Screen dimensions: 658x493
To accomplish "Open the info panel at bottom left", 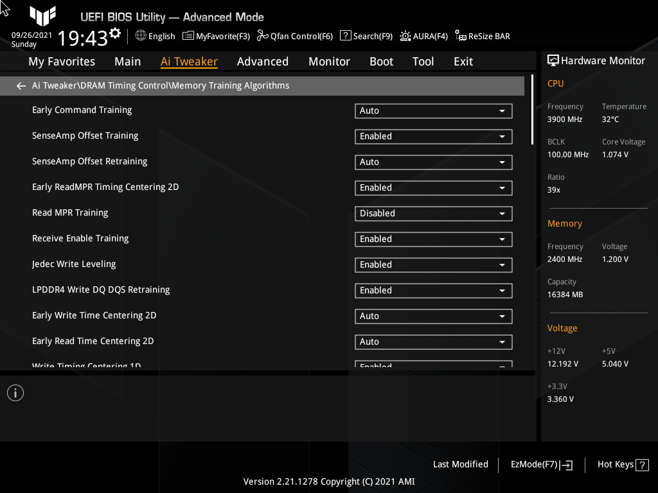I will click(x=15, y=392).
